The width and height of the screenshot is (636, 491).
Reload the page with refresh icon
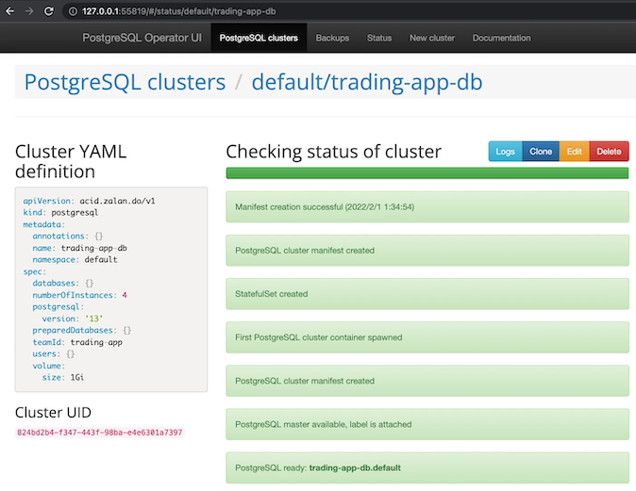click(50, 10)
